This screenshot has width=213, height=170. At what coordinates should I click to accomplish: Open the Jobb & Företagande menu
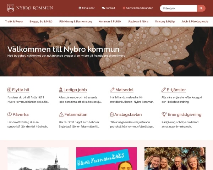[195, 21]
